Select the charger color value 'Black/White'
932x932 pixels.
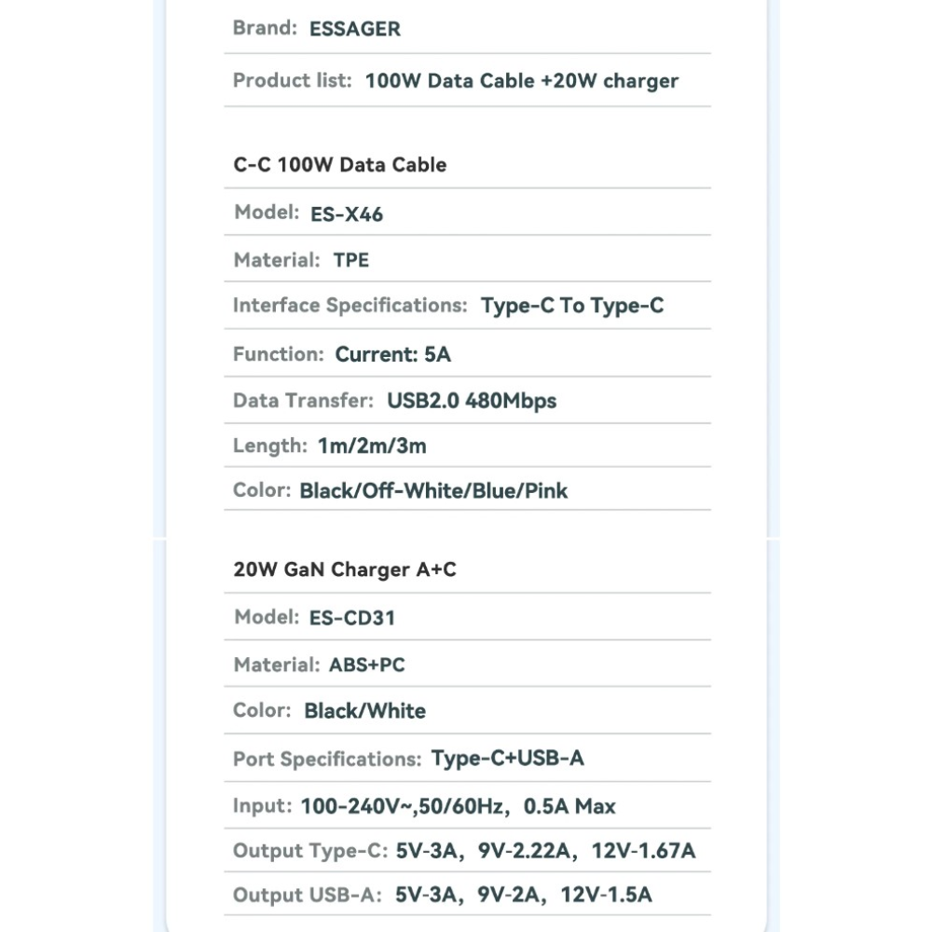365,711
